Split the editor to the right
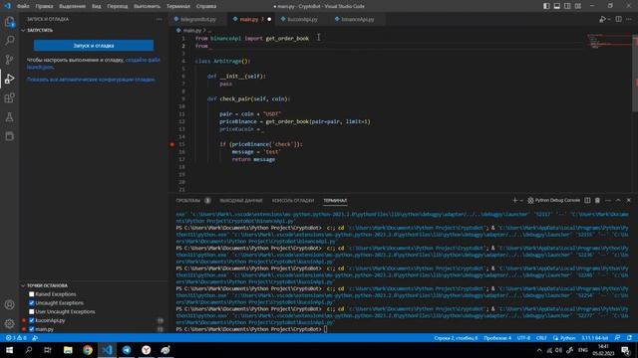 (x=618, y=19)
